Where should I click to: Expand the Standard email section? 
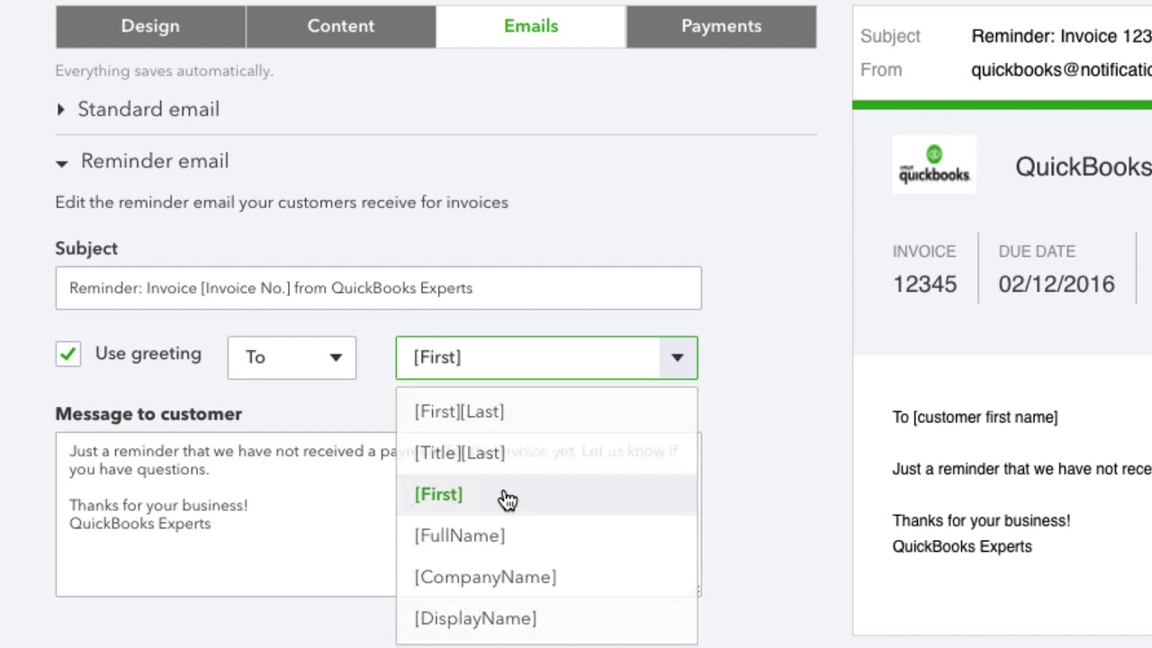coord(148,109)
